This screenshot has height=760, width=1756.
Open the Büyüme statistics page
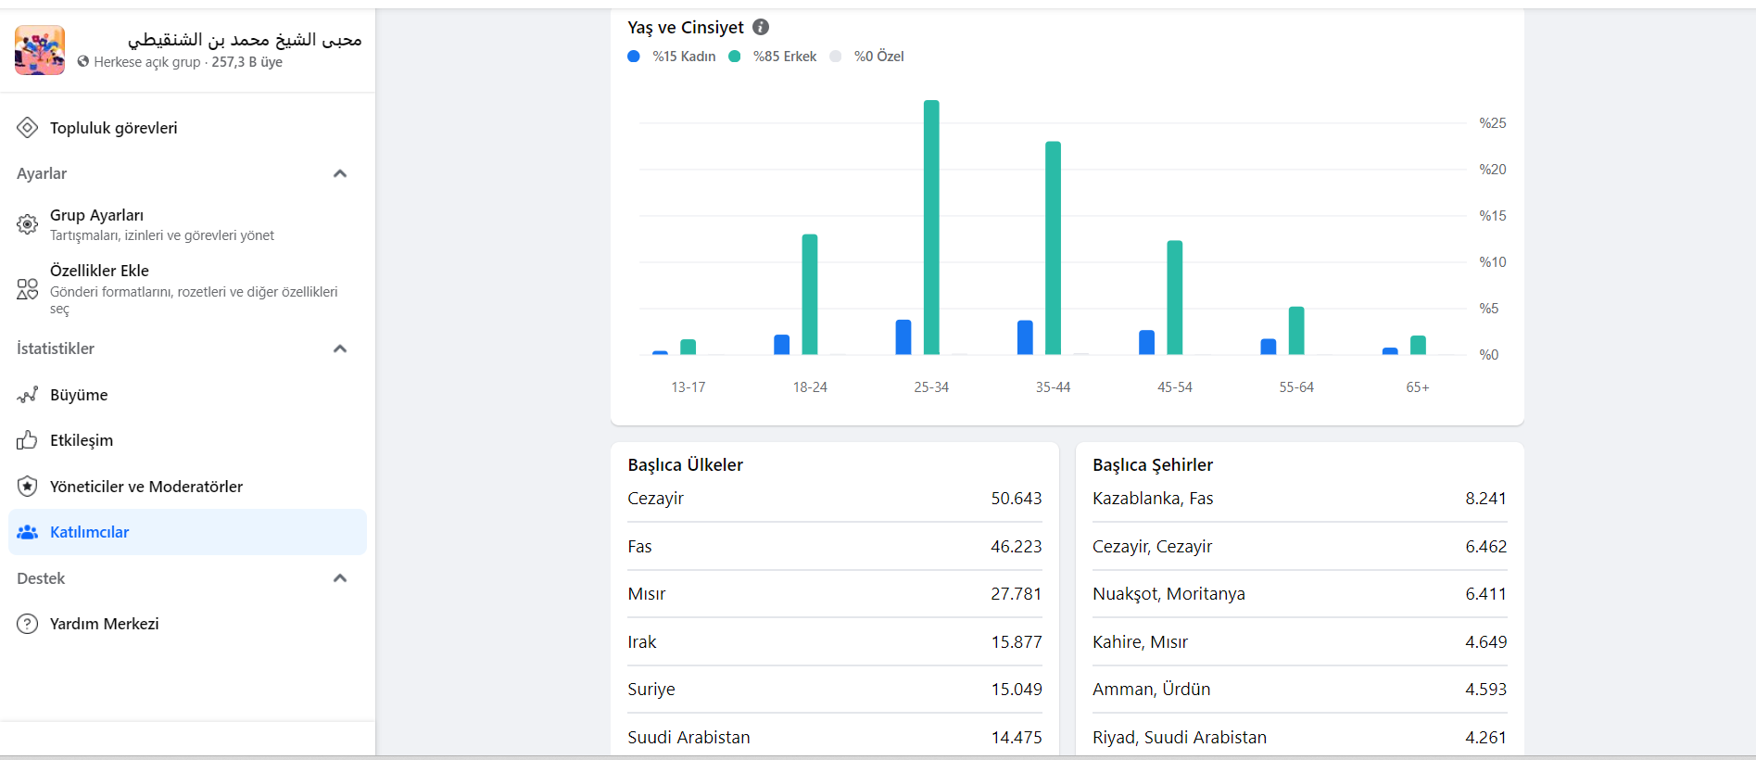click(x=187, y=395)
